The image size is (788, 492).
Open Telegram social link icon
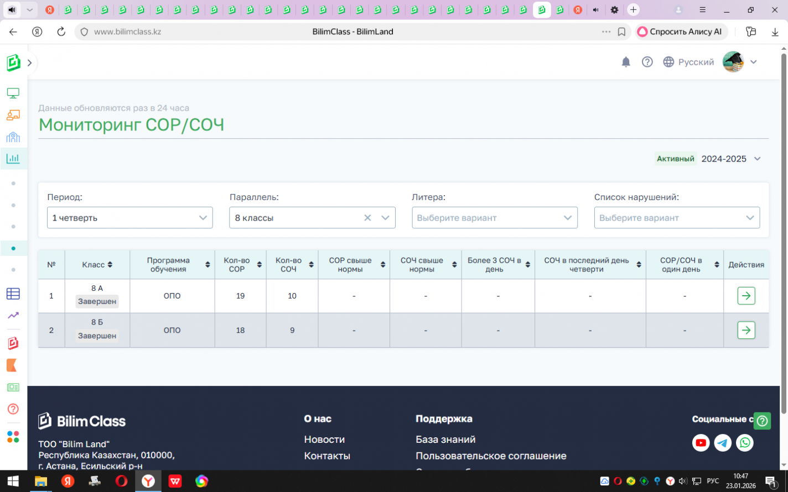pyautogui.click(x=723, y=443)
